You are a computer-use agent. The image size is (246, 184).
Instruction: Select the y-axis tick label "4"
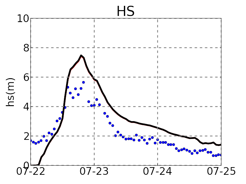(26, 107)
